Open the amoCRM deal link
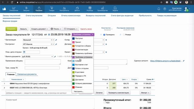Image resolution: width=194 pixels, height=109 pixels. point(166,61)
